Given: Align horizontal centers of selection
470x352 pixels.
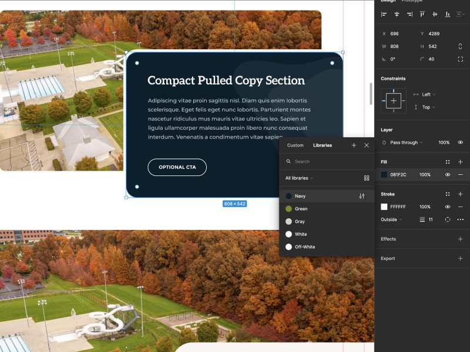Looking at the screenshot, I should point(397,14).
